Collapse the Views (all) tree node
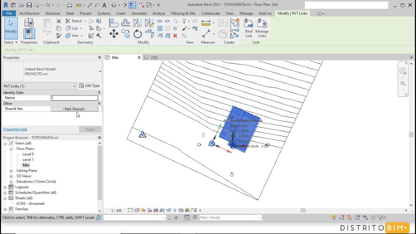Screen dimensions: 416x234 point(5,143)
